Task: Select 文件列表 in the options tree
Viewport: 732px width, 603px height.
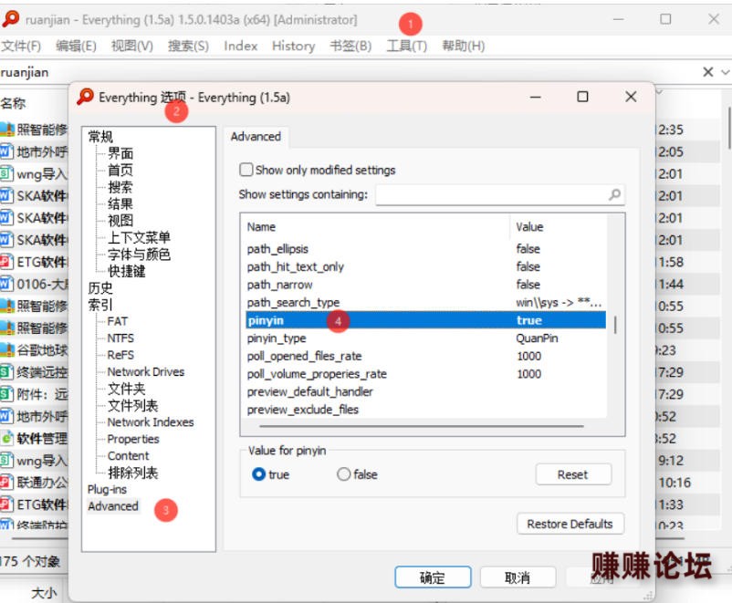Action: 132,405
